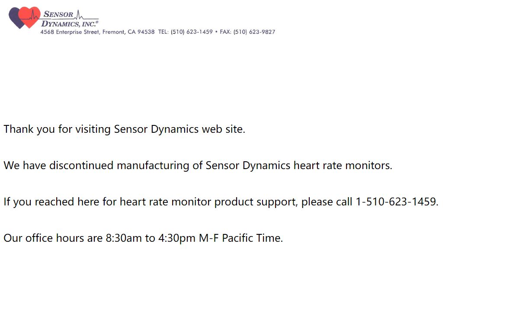Click the red heart in the logo
The image size is (519, 320).
30,17
